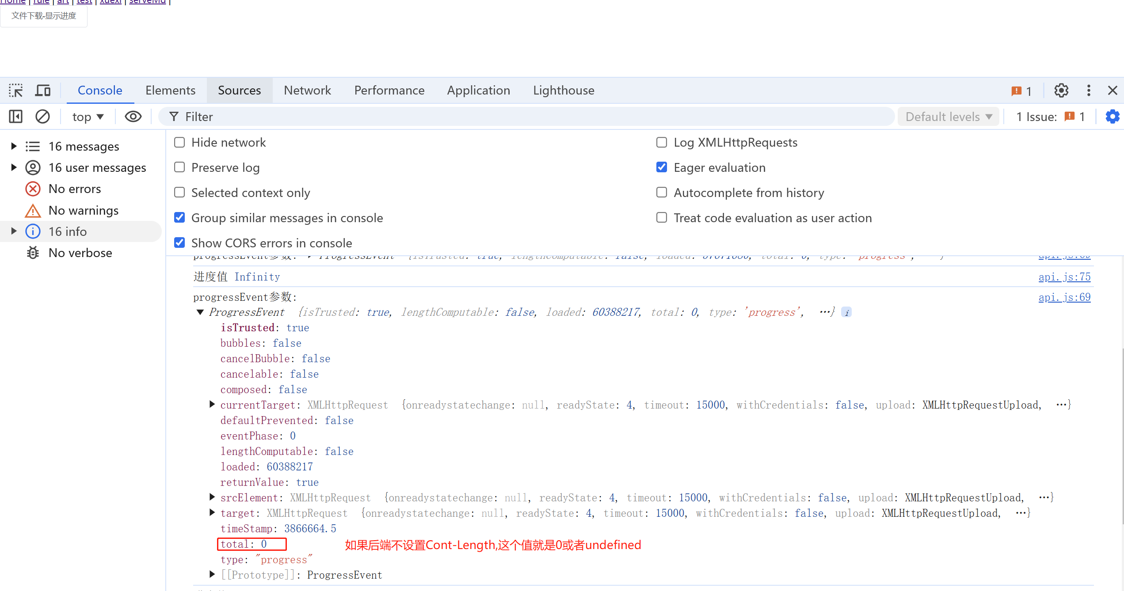The width and height of the screenshot is (1124, 591).
Task: Open the Default levels dropdown
Action: 949,117
